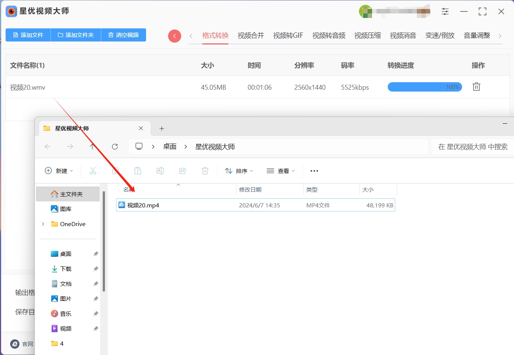Click the 5525kbps bitrate value
The height and width of the screenshot is (355, 514).
click(355, 87)
